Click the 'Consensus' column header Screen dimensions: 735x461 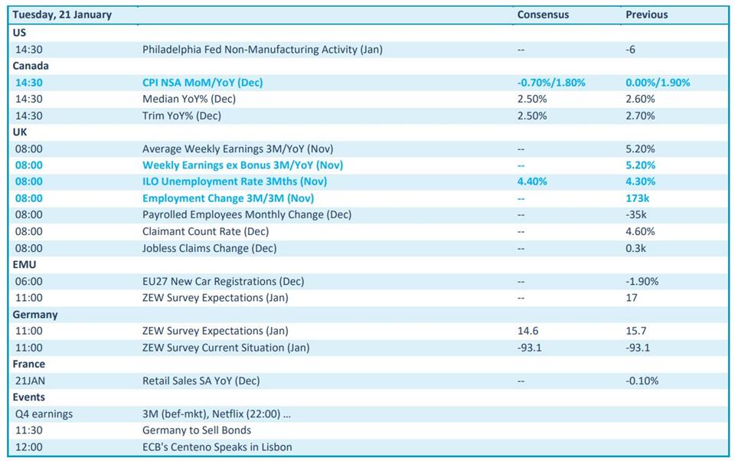pyautogui.click(x=543, y=15)
